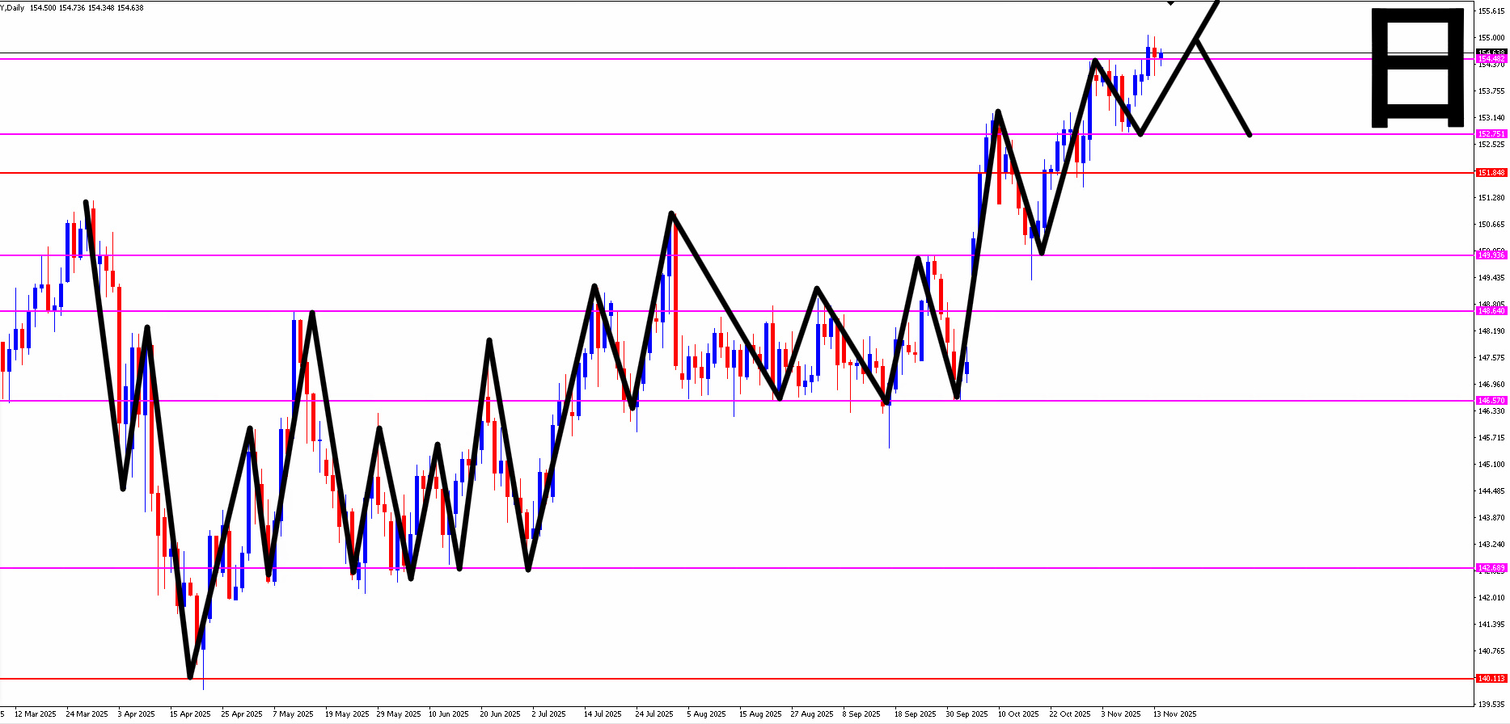Pick the 29 May 2025 date label
1510x724 pixels.
(399, 714)
